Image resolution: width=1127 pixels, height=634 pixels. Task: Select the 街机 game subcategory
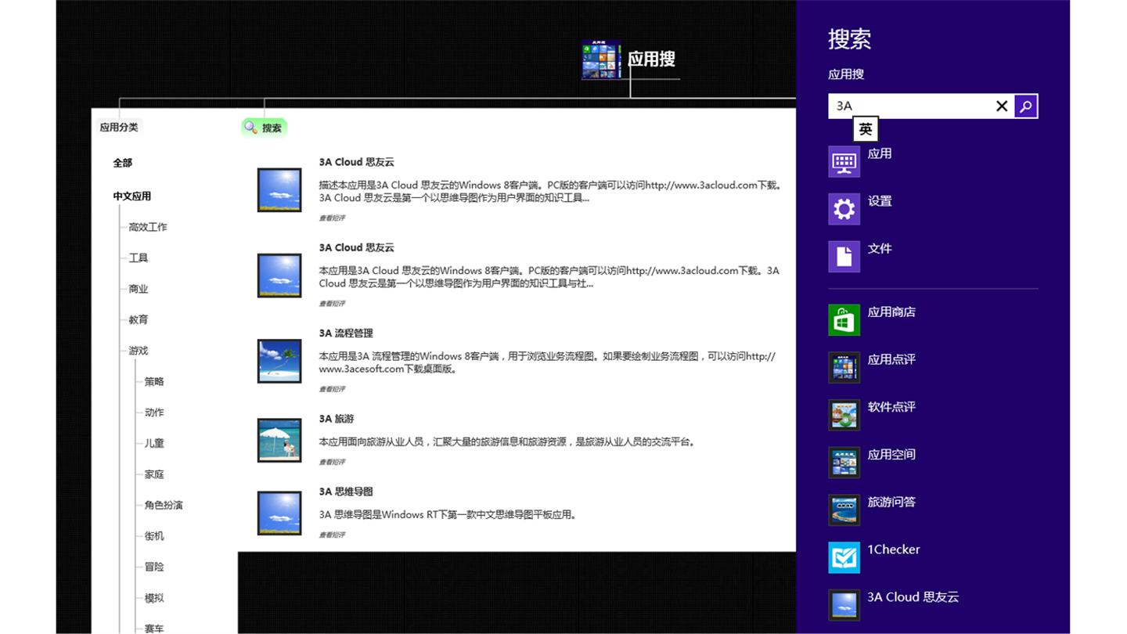154,536
